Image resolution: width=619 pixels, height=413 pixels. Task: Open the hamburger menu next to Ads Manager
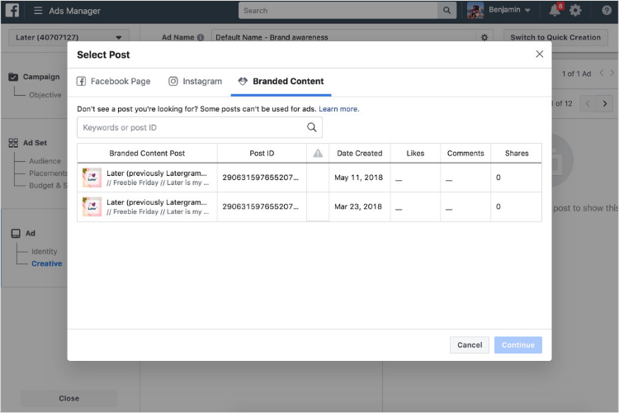pos(38,10)
